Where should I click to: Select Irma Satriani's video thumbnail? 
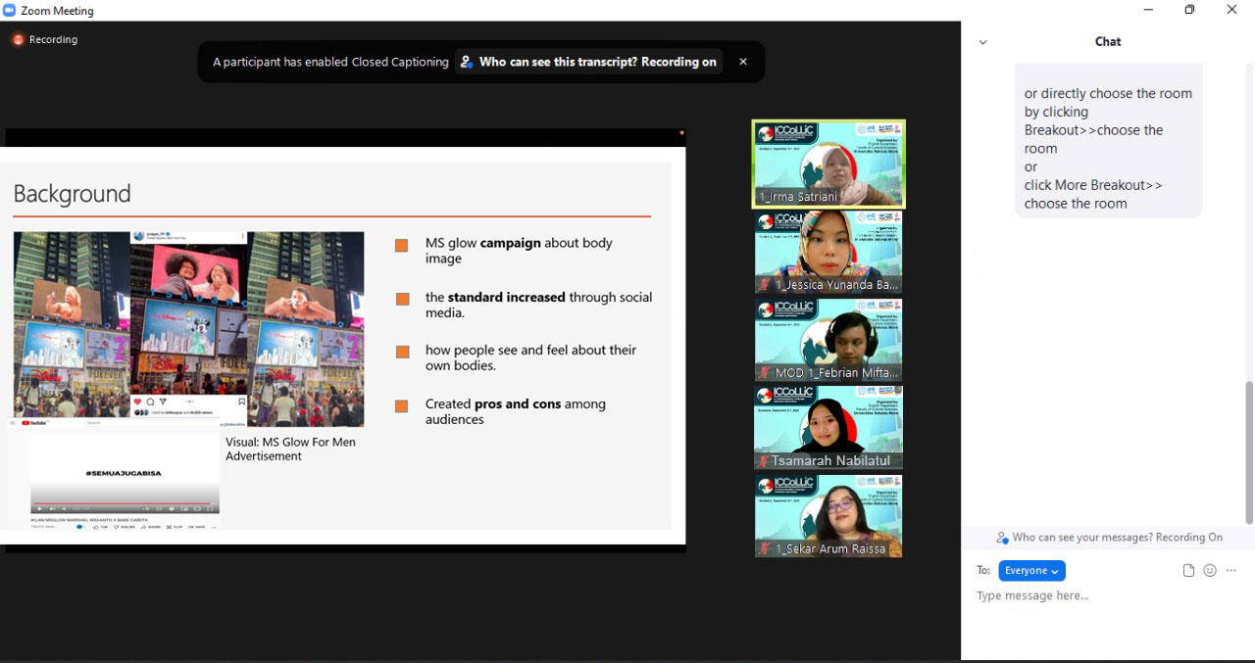point(828,164)
